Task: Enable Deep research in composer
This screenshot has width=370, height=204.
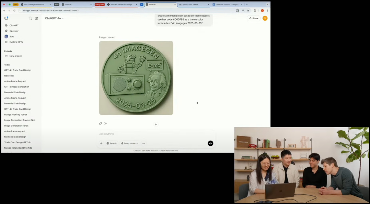Action: pyautogui.click(x=129, y=143)
